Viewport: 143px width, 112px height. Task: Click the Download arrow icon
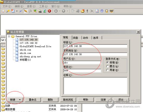(x=56, y=11)
